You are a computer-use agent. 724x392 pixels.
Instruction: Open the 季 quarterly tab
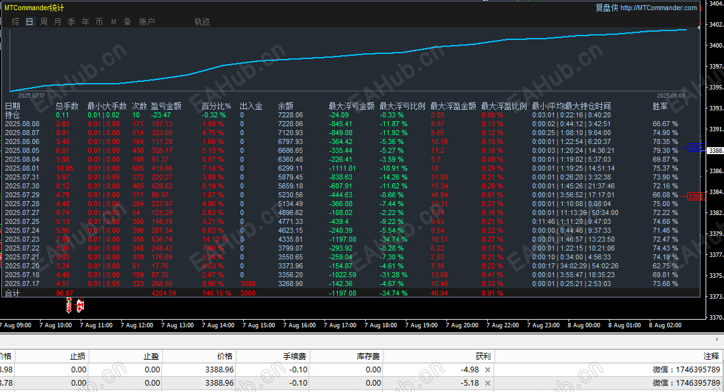72,22
